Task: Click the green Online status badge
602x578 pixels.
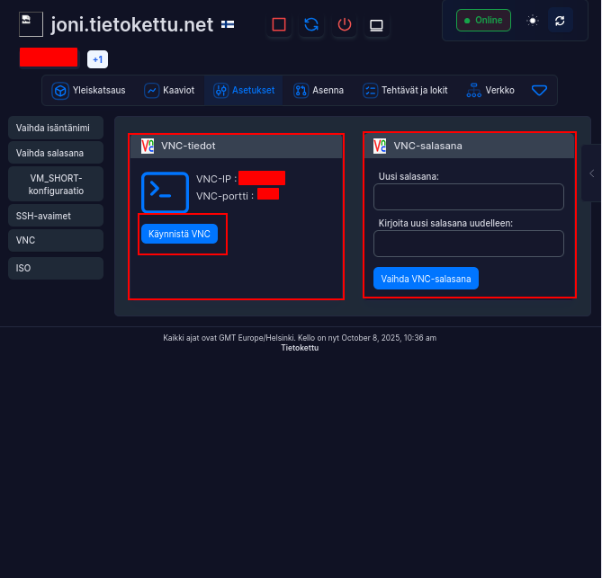Action: [483, 20]
